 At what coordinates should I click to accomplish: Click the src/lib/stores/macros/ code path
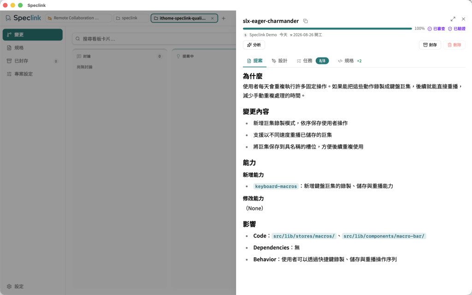click(304, 236)
